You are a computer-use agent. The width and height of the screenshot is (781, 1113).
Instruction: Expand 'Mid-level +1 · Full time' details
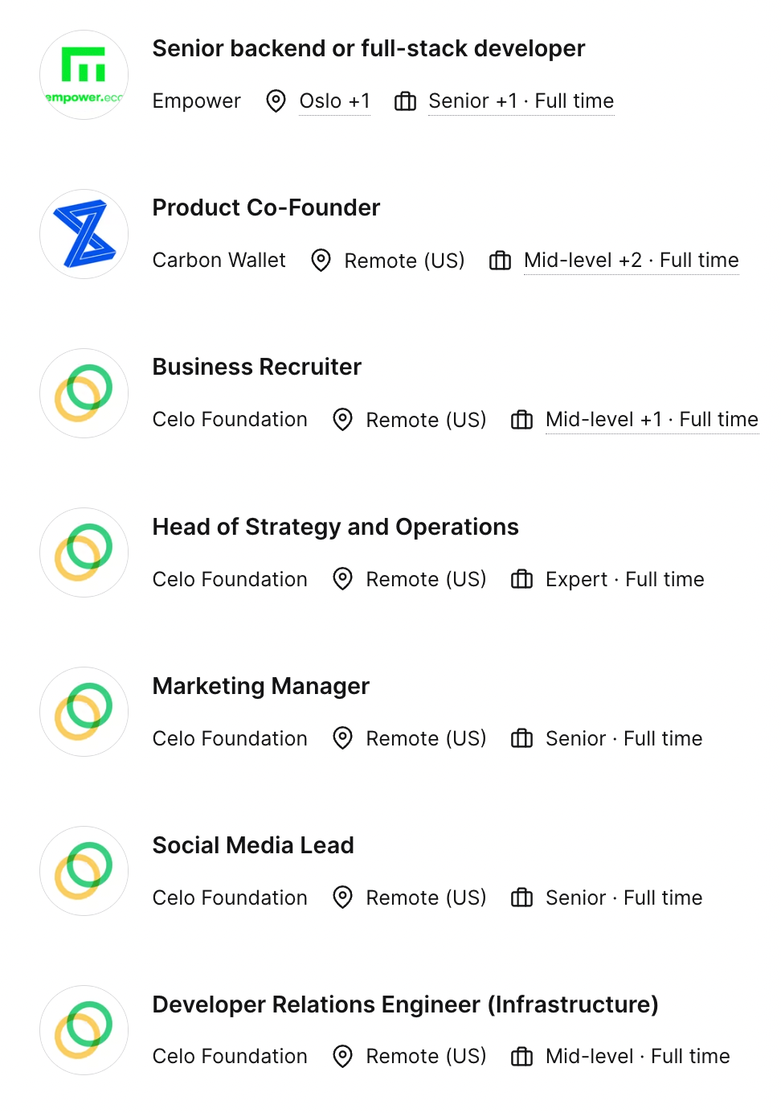coord(652,420)
